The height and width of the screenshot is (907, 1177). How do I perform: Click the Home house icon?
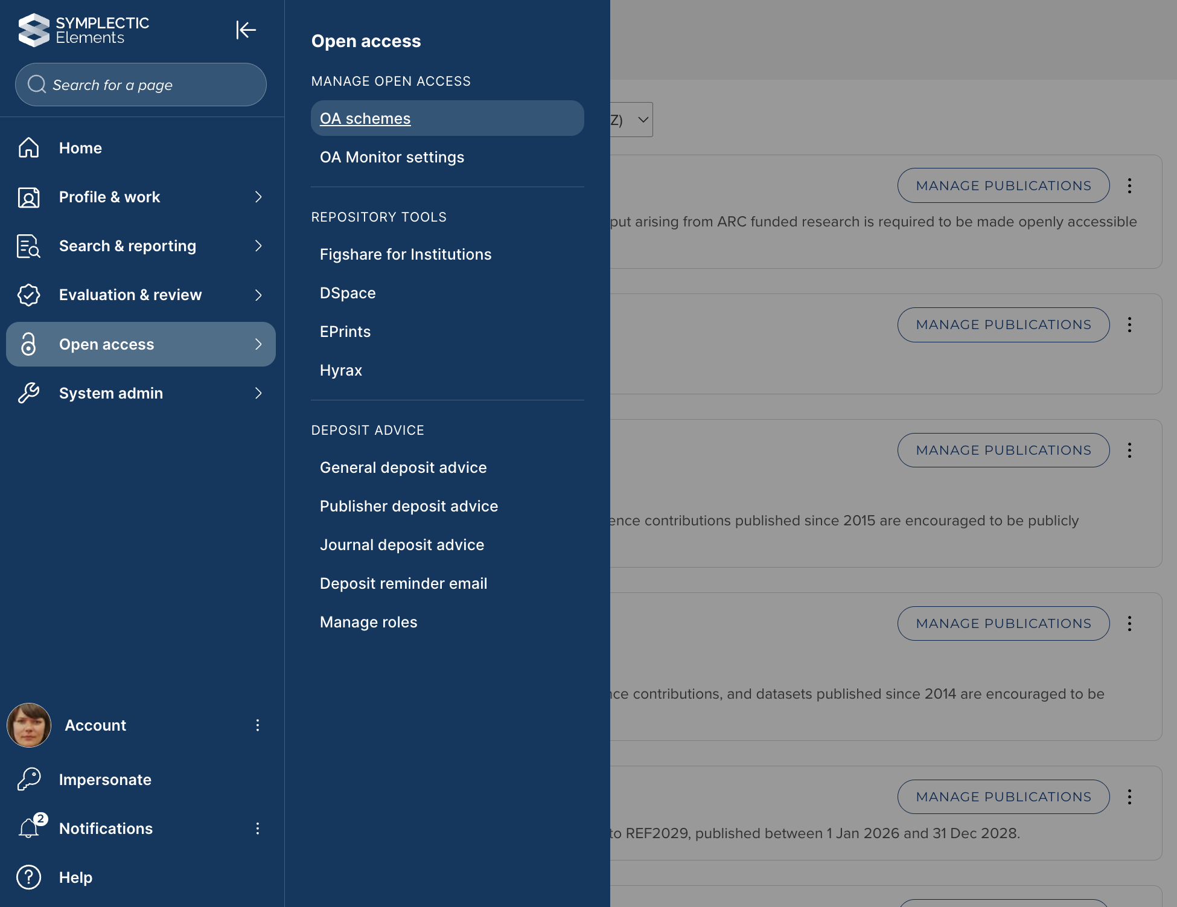(28, 148)
